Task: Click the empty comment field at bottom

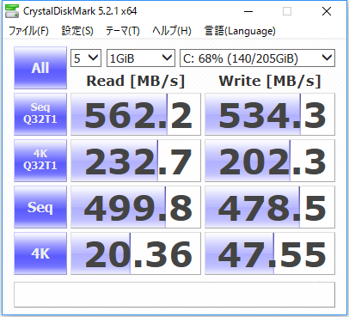Action: tap(174, 295)
